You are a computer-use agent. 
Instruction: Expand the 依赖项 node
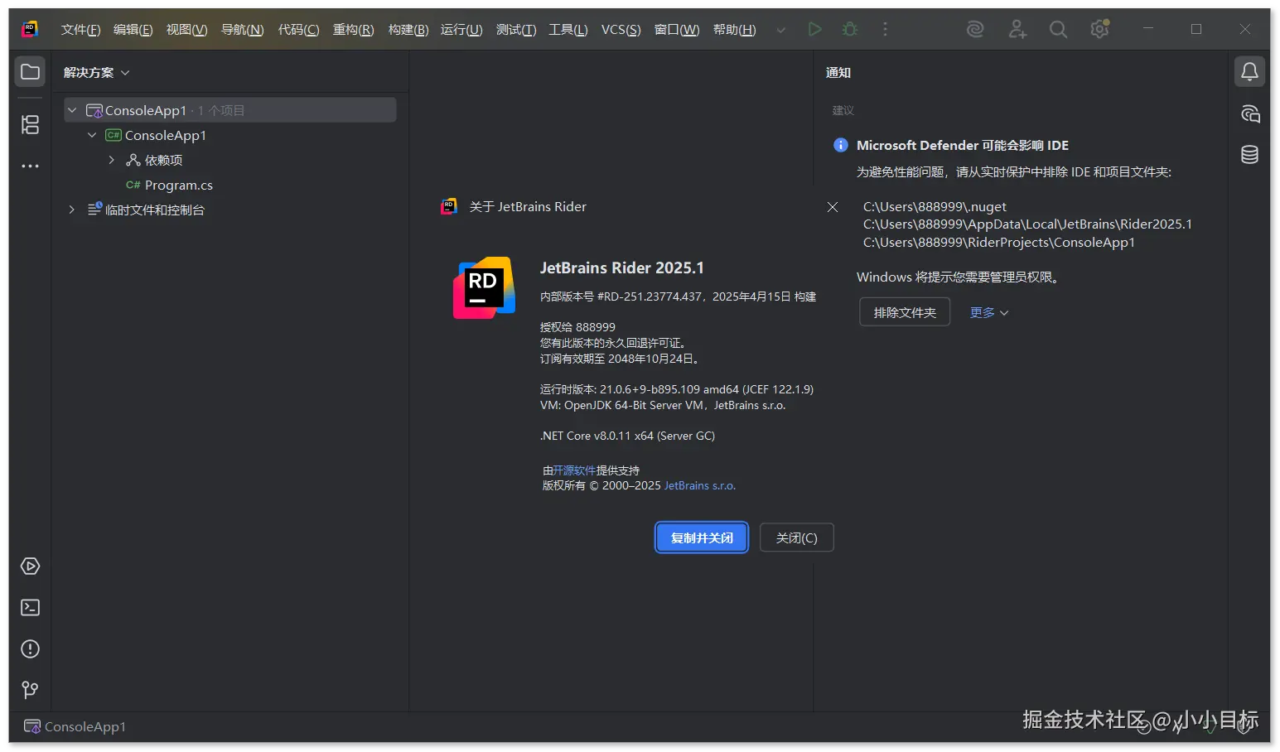[112, 160]
